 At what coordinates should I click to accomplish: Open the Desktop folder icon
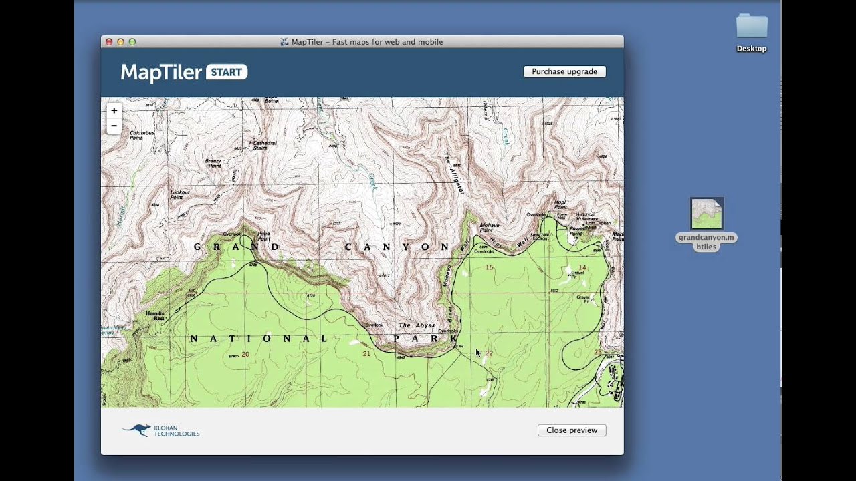[x=752, y=26]
